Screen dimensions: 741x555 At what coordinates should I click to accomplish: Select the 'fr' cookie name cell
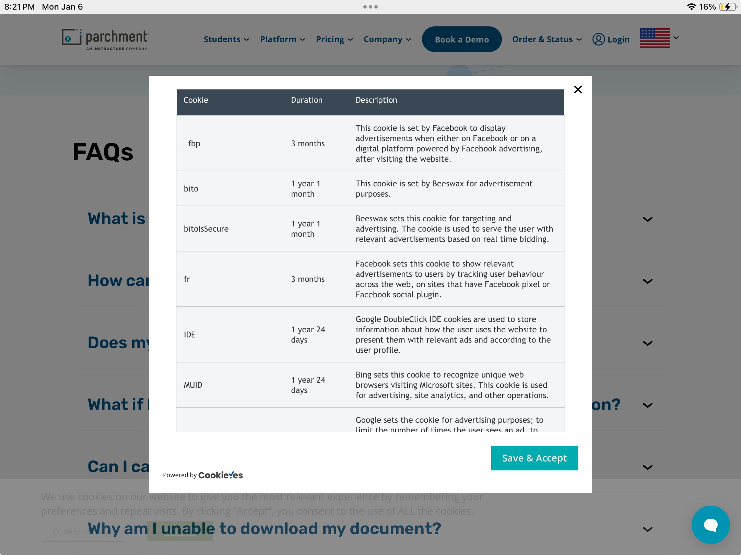187,279
